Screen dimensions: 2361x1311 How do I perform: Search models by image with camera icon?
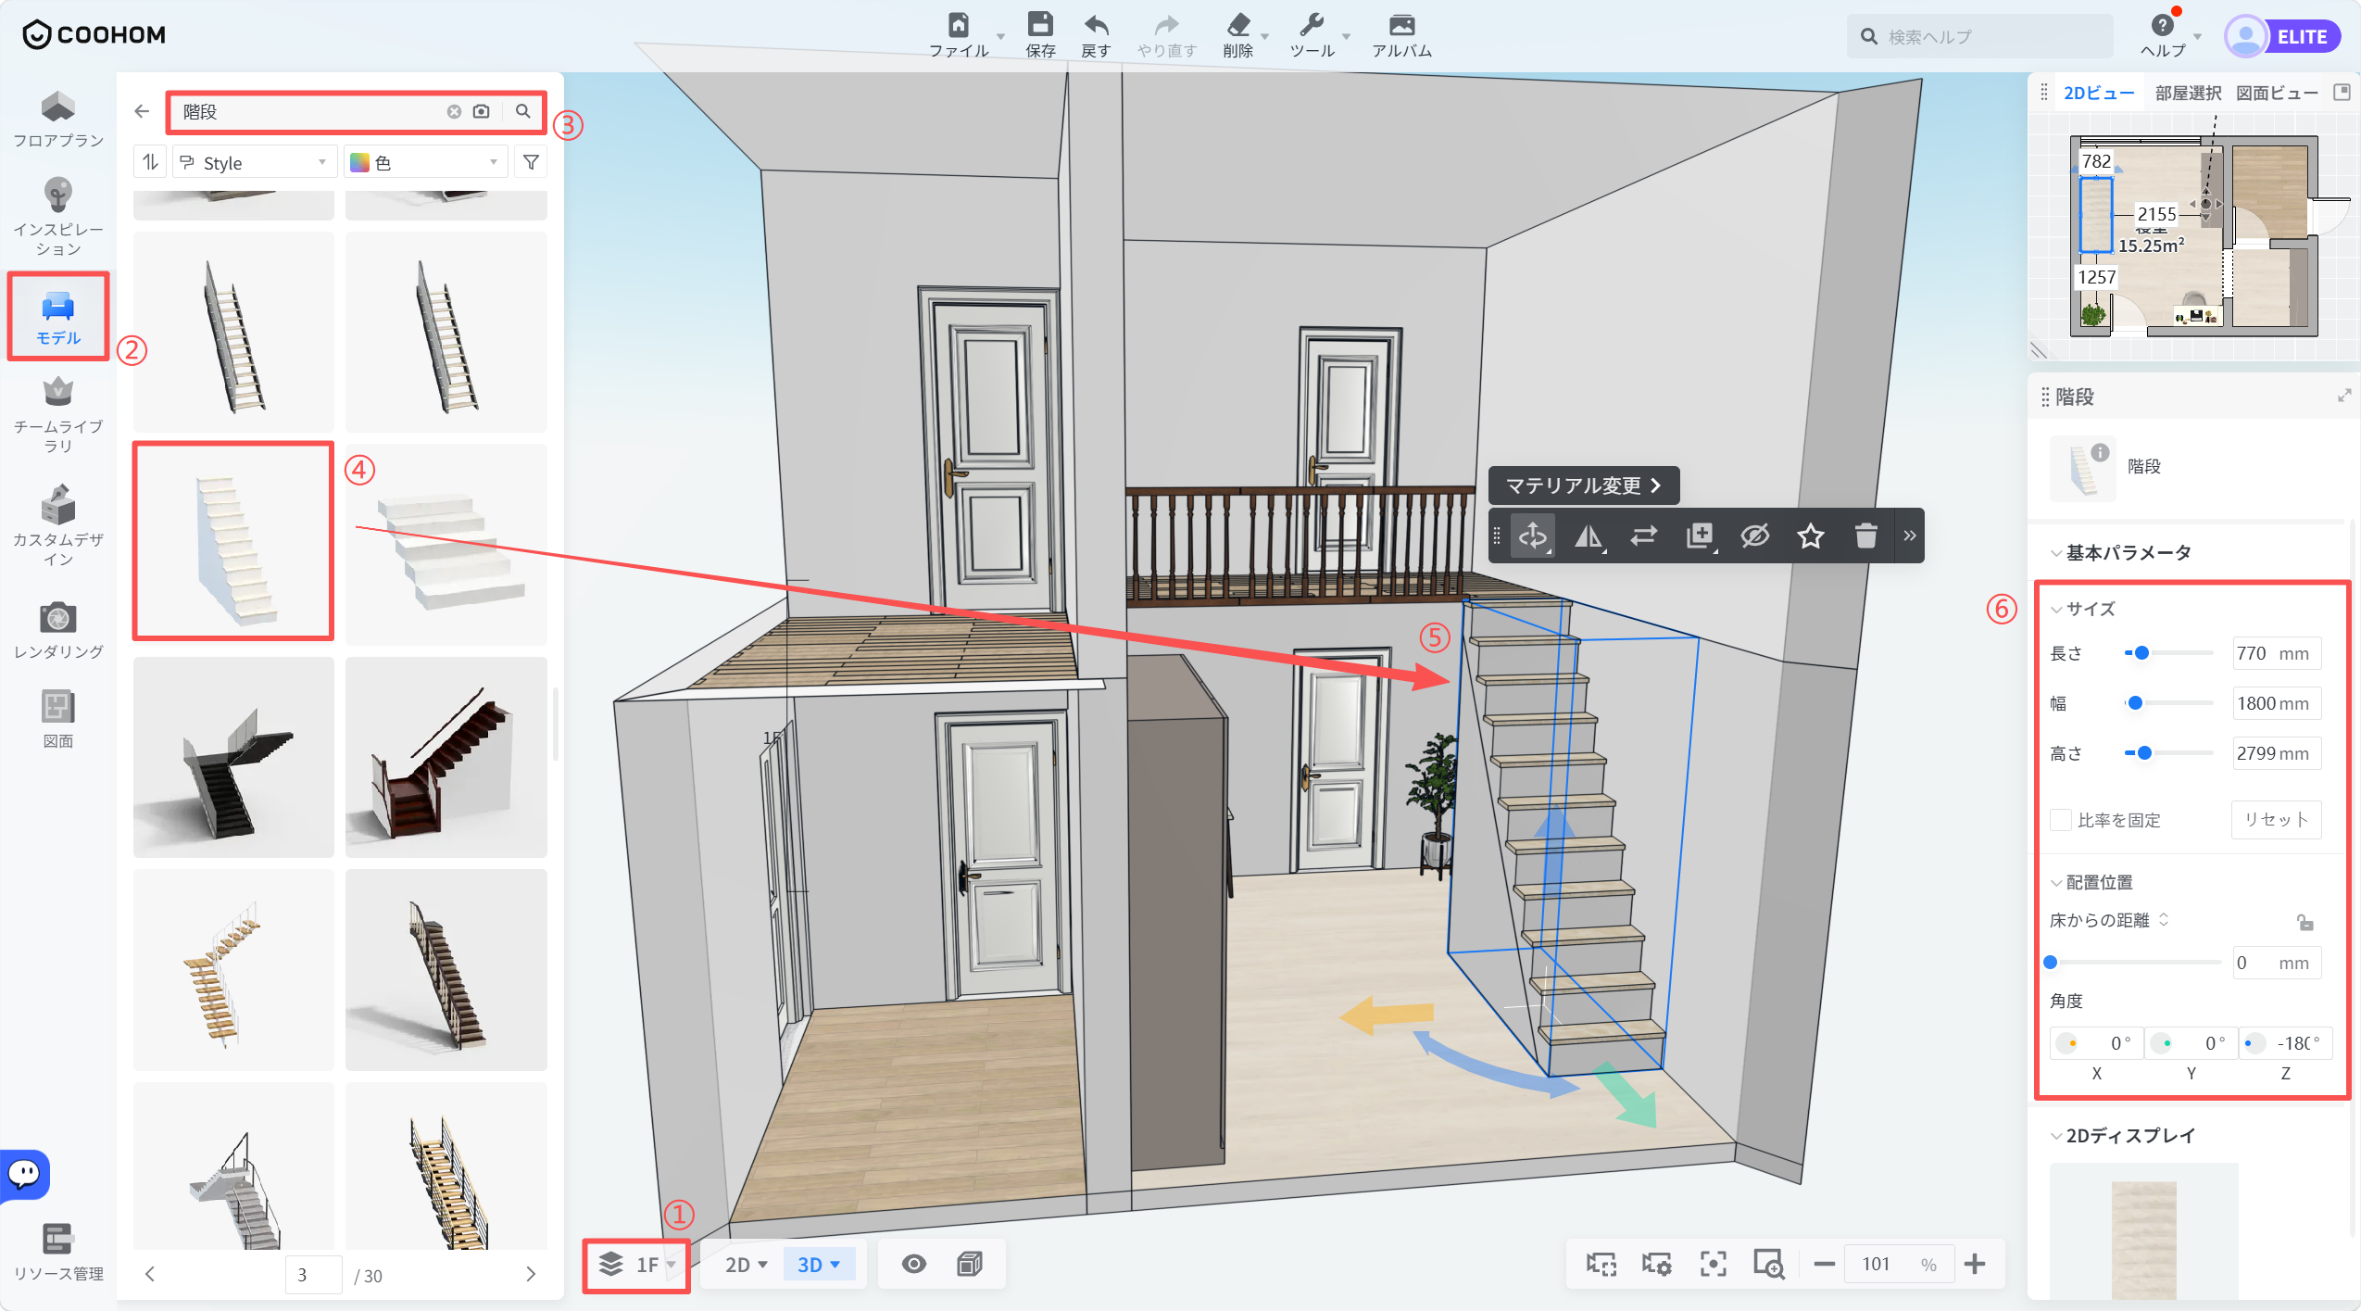pos(481,111)
